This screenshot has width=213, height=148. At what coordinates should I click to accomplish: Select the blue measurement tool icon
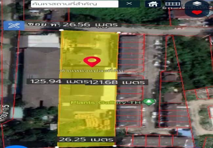(x=14, y=25)
